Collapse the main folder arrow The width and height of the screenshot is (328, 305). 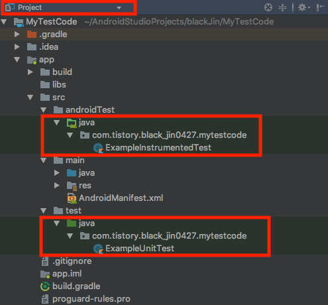pos(44,160)
